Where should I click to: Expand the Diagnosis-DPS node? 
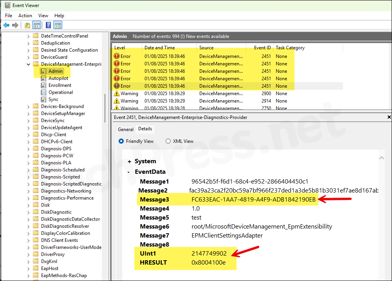(x=28, y=149)
